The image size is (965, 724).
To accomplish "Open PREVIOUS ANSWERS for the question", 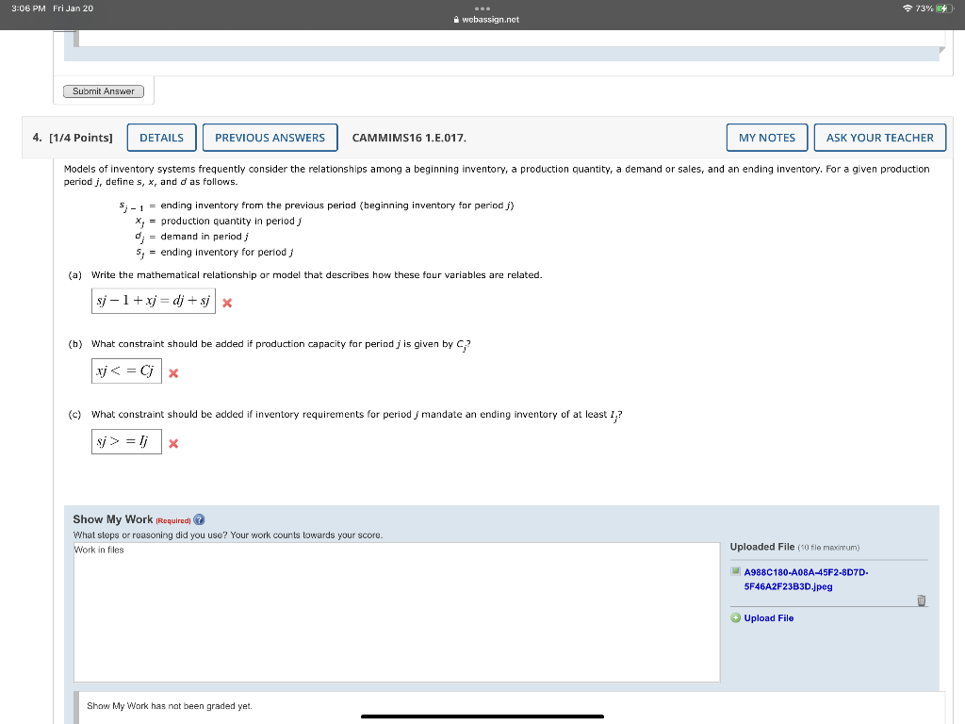I will click(x=270, y=137).
